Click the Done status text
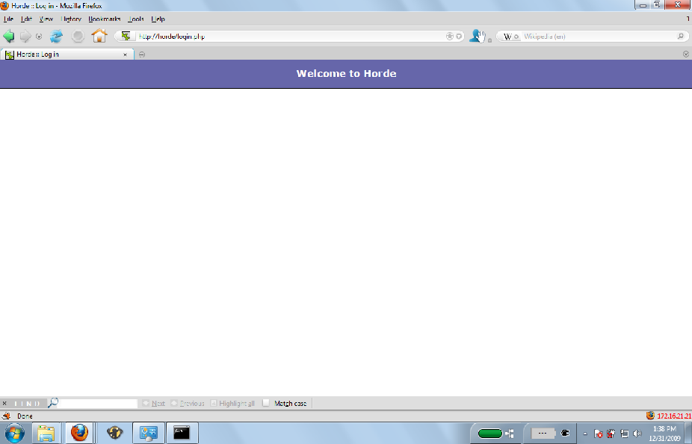This screenshot has width=692, height=444. [25, 416]
